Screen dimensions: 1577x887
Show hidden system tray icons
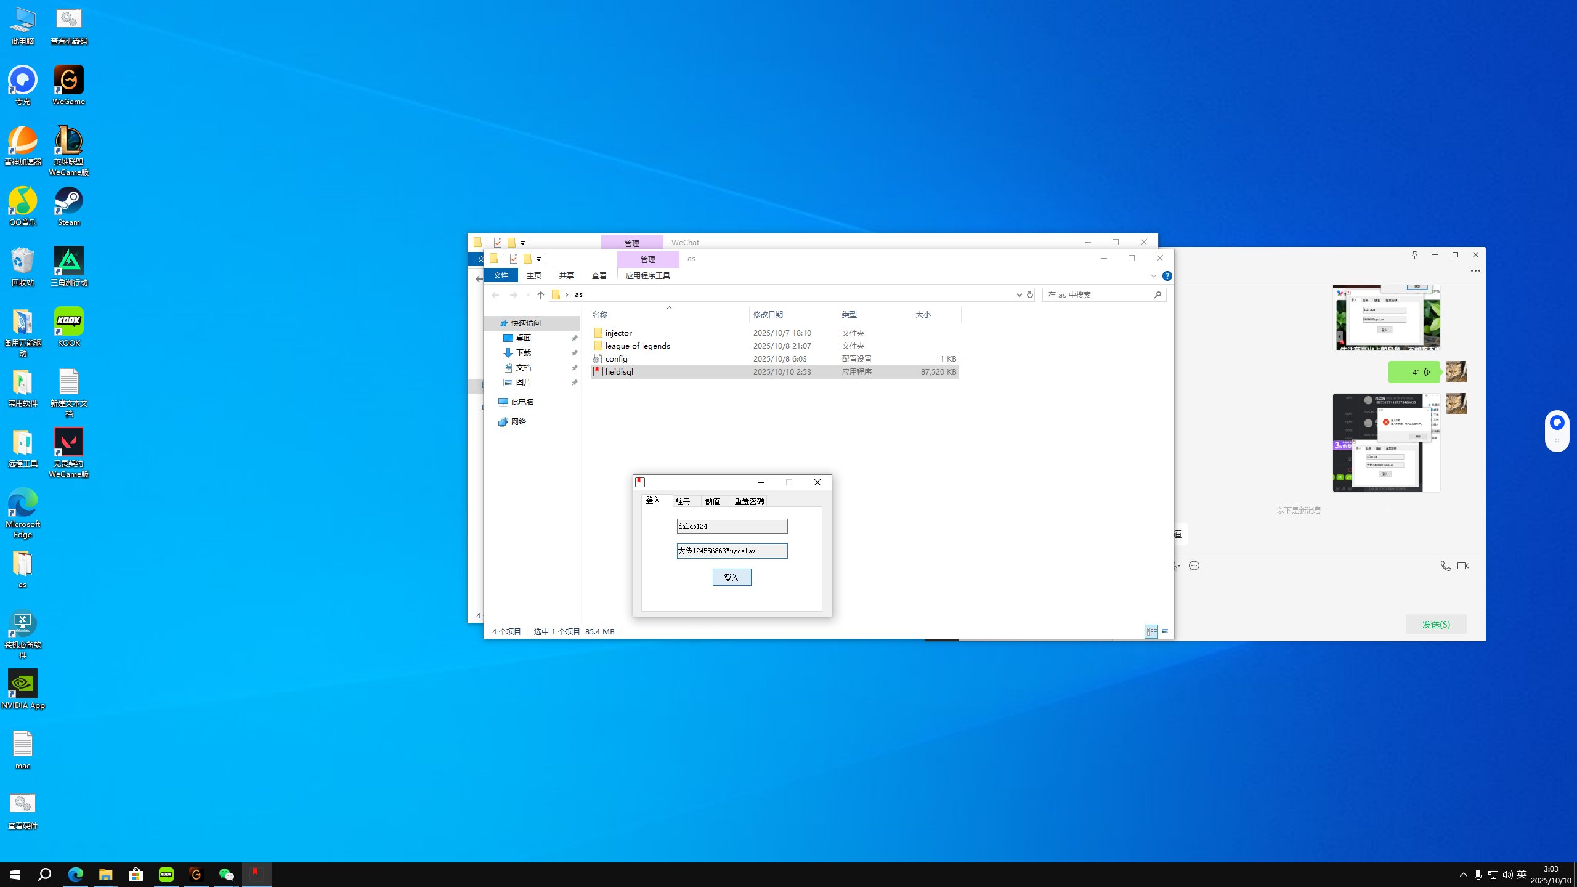tap(1463, 875)
